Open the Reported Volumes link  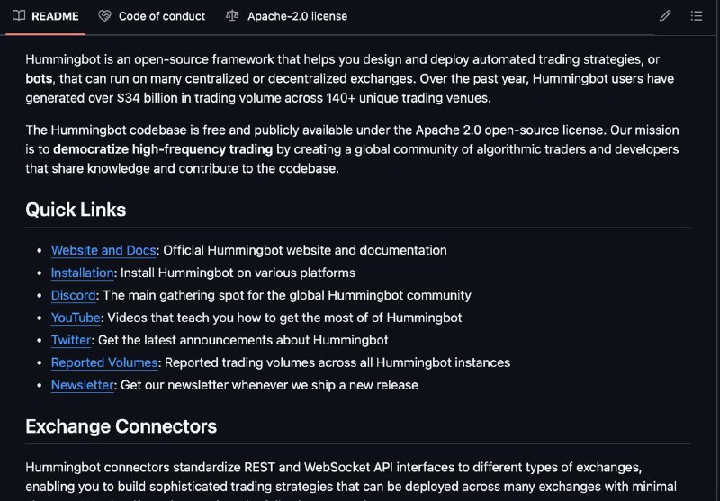[104, 362]
